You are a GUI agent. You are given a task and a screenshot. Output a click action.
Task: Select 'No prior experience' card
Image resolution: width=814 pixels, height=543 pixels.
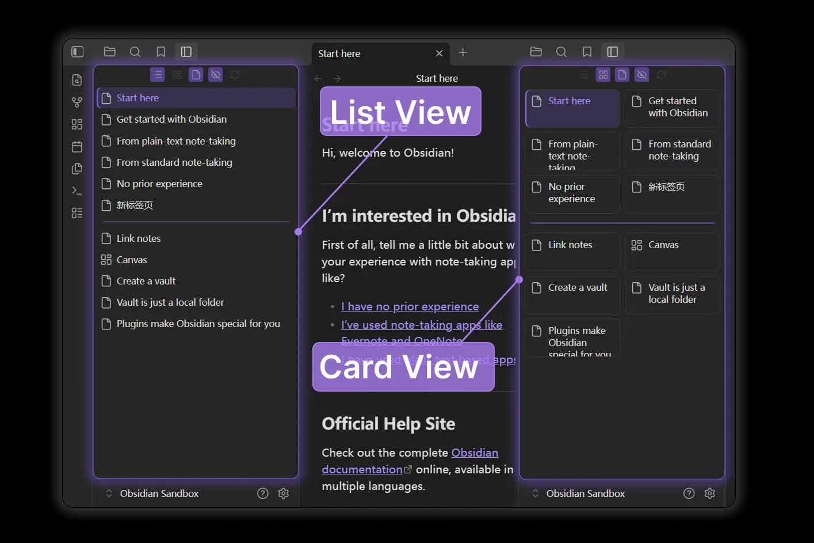point(572,194)
